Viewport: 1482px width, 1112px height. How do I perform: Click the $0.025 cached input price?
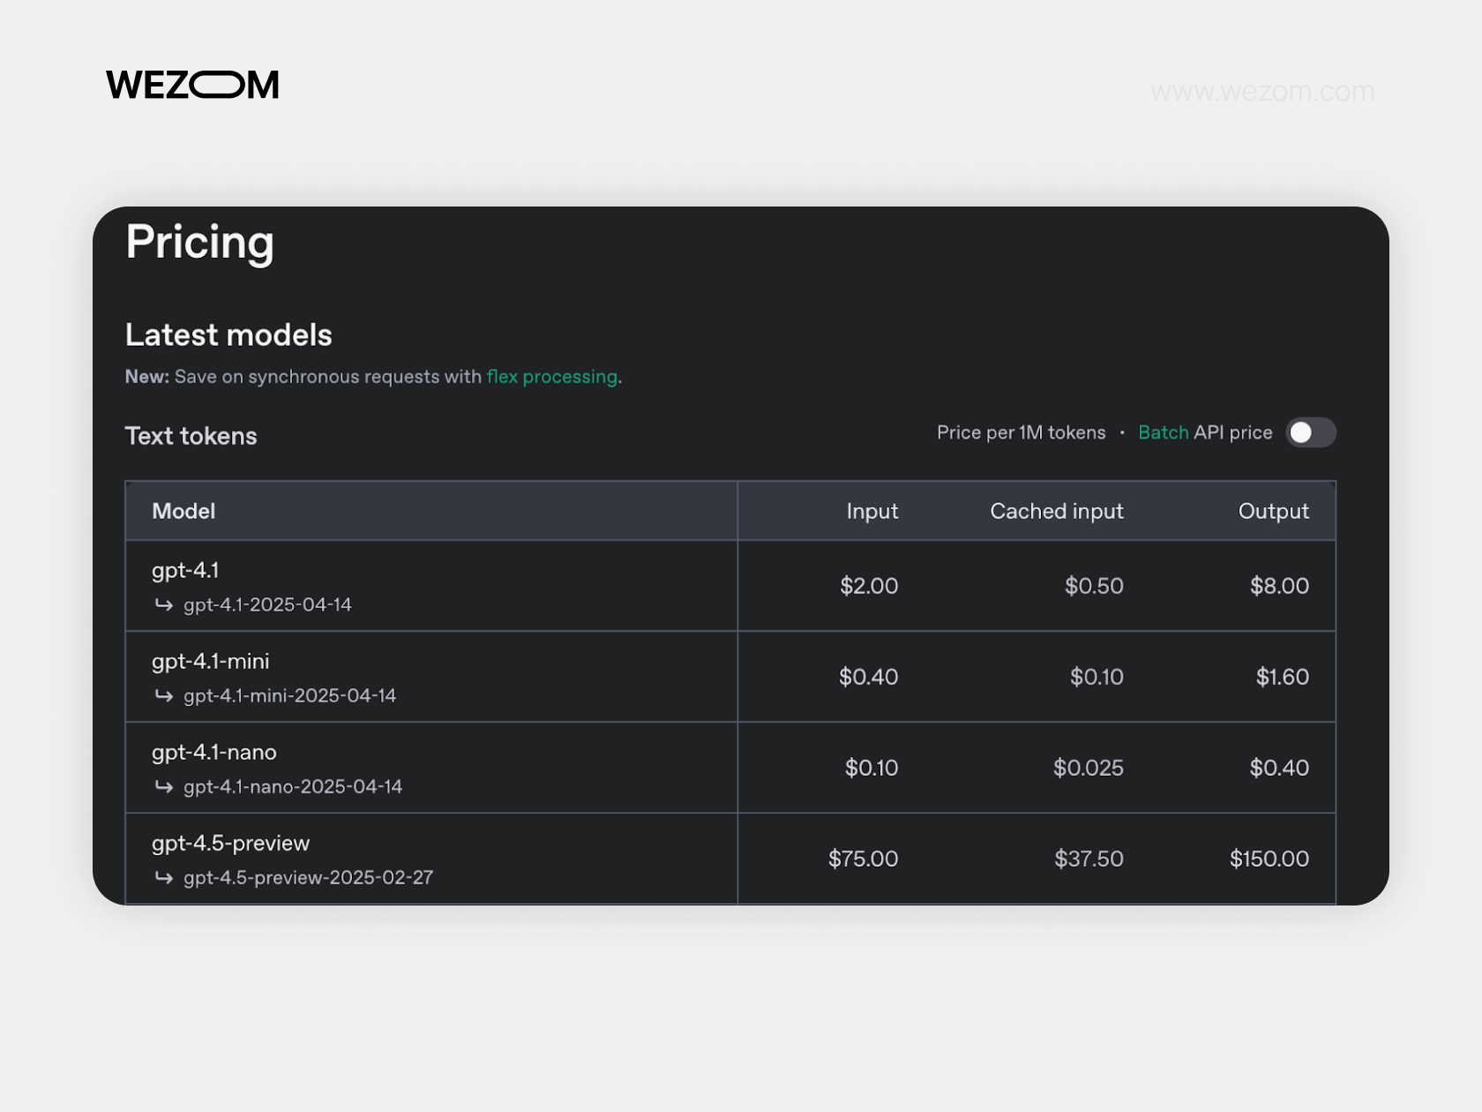point(1089,768)
